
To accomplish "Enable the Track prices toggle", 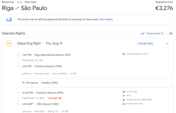I will (170, 33).
